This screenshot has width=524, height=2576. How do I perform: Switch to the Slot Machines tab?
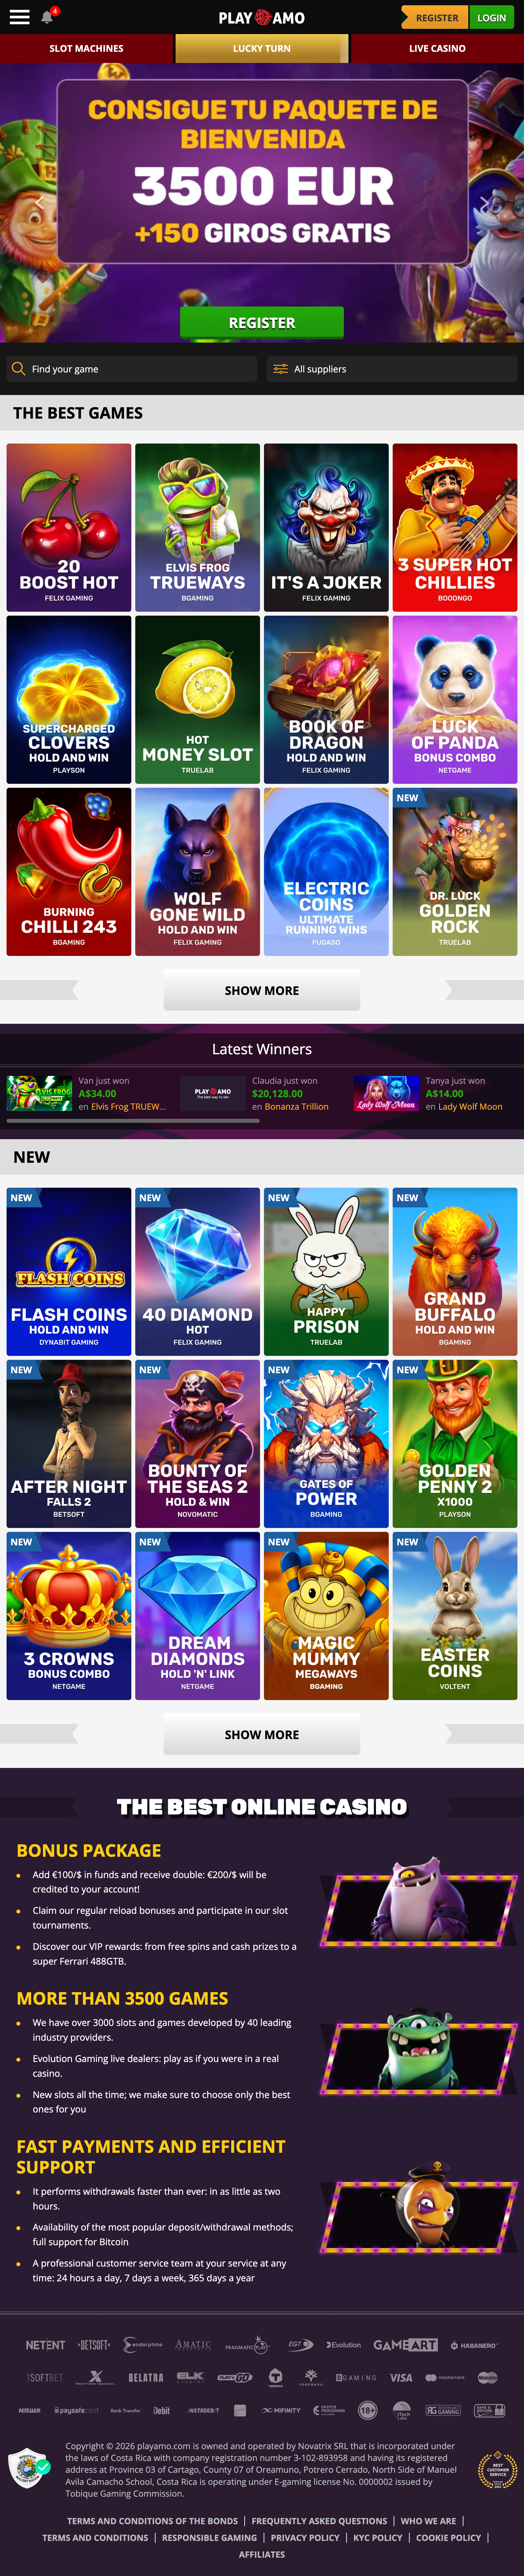pos(87,48)
